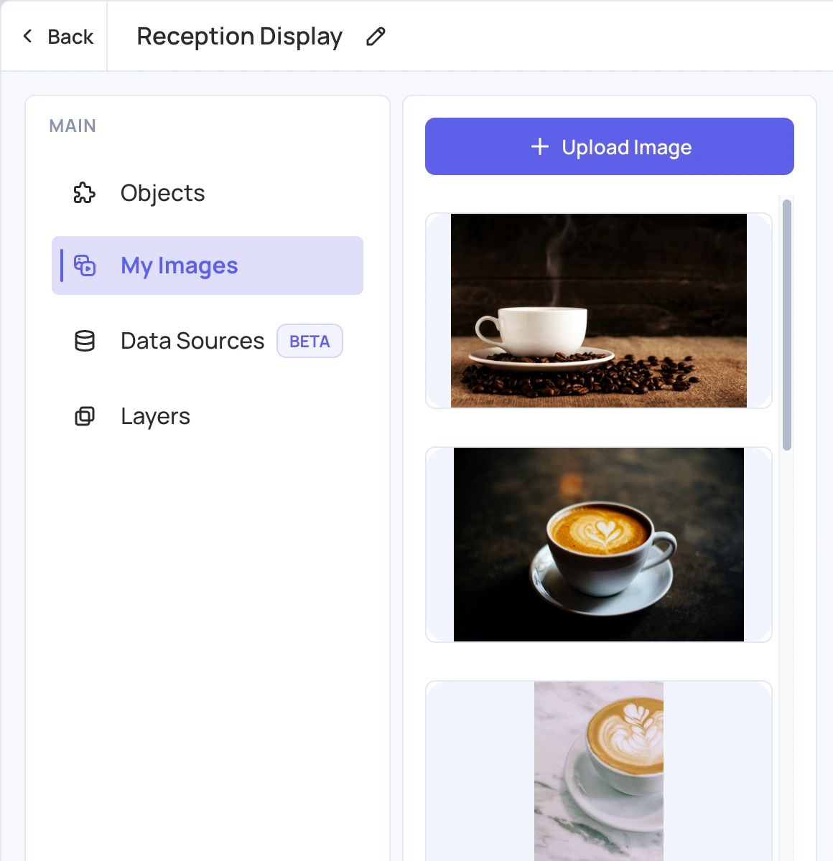
Task: Click the plus icon on Upload Image
Action: click(540, 147)
